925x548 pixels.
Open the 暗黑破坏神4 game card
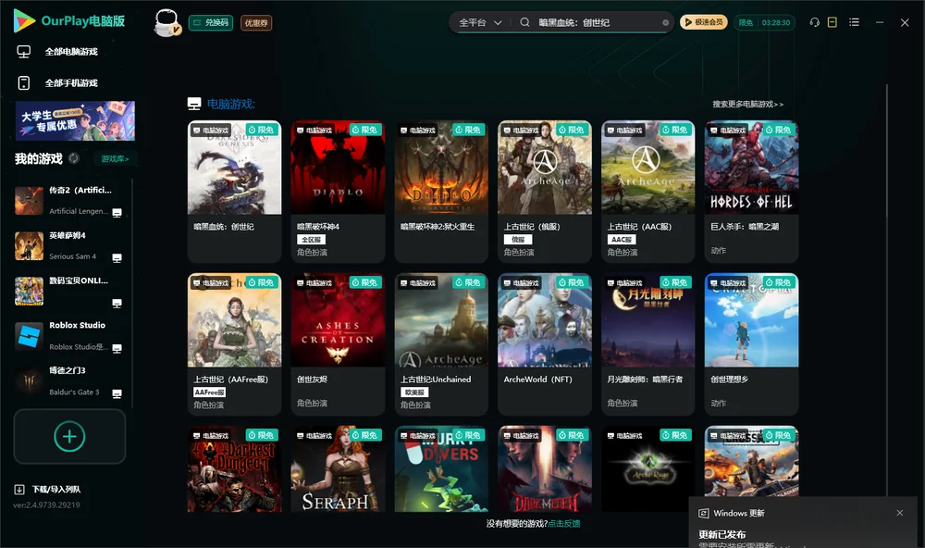click(x=338, y=192)
